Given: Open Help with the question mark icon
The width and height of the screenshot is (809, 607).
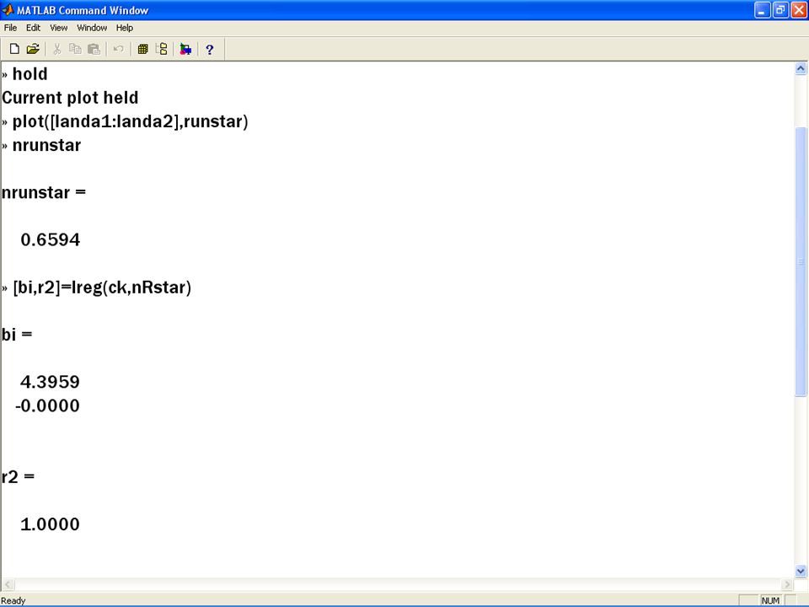Looking at the screenshot, I should coord(210,50).
